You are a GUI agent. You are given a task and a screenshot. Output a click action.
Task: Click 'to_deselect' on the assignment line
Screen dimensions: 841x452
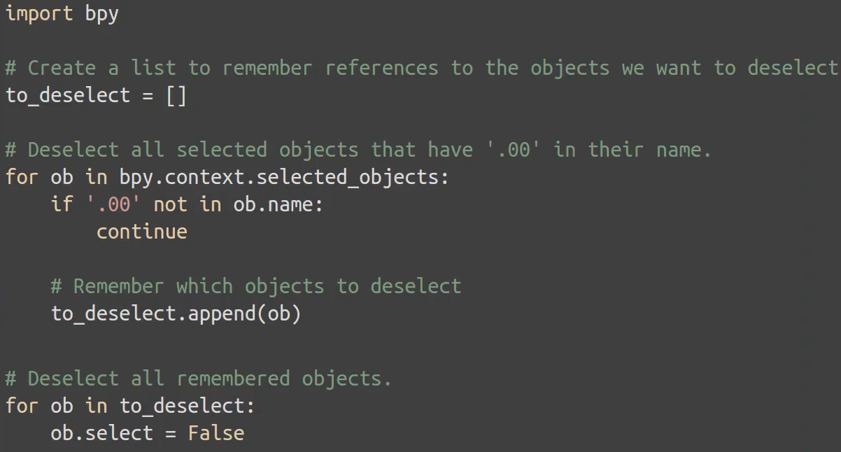point(68,95)
